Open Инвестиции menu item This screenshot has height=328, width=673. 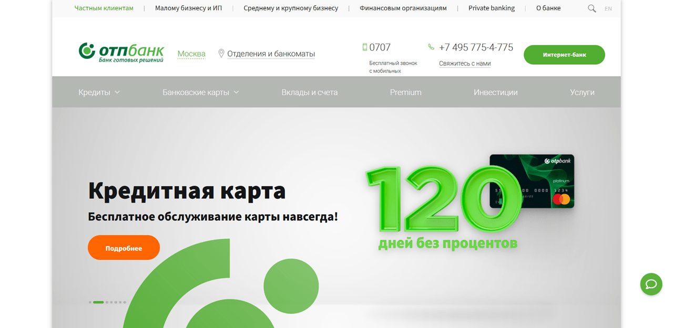pos(495,92)
